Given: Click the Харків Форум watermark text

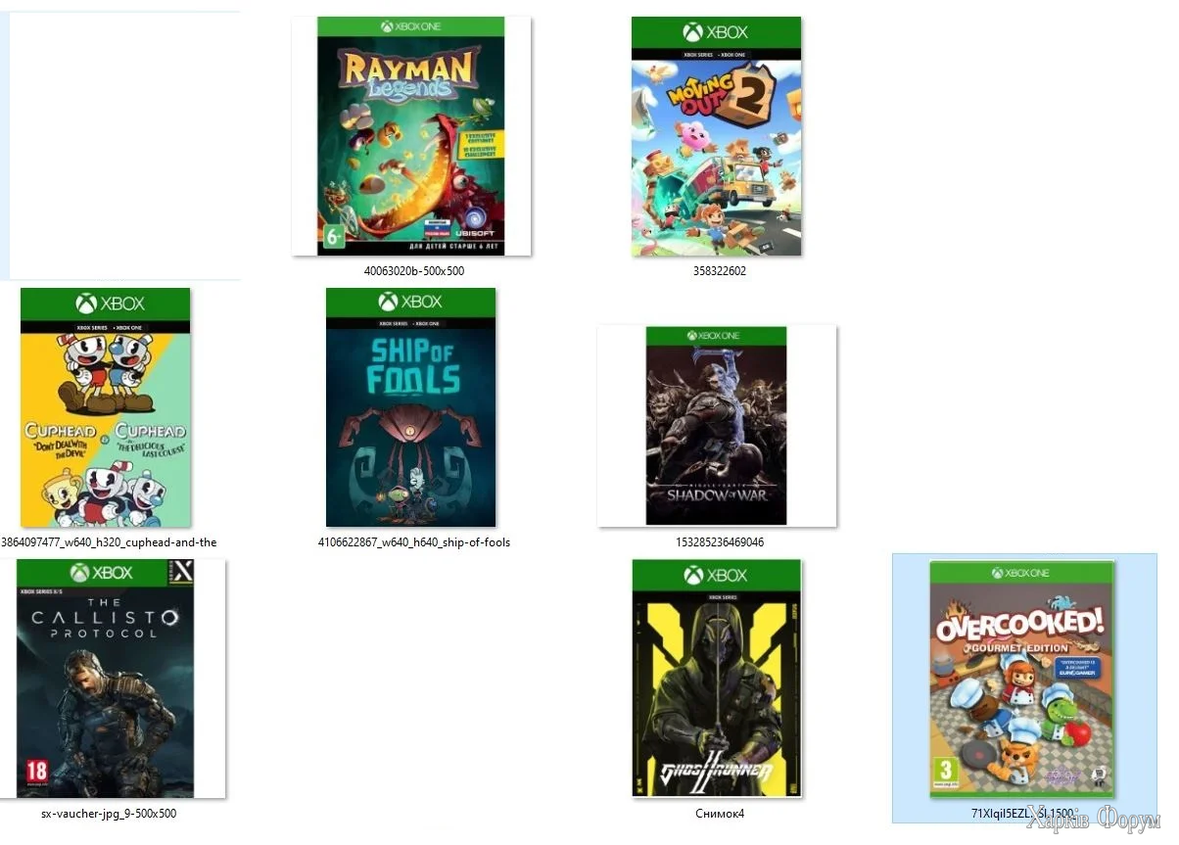Looking at the screenshot, I should [1093, 822].
